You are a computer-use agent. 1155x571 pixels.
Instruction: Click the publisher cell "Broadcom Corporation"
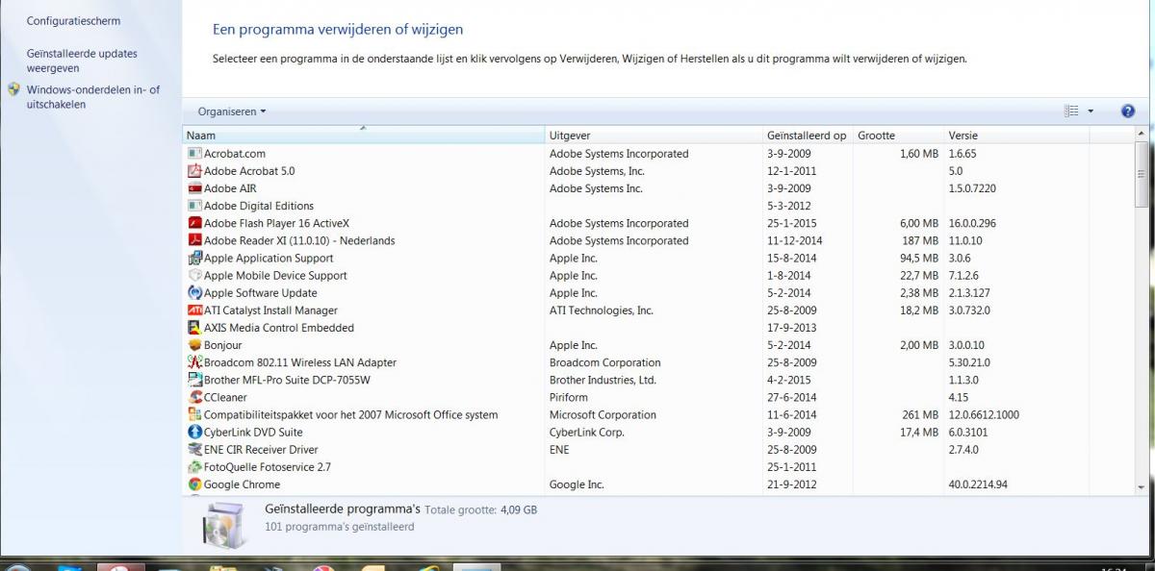click(x=605, y=362)
